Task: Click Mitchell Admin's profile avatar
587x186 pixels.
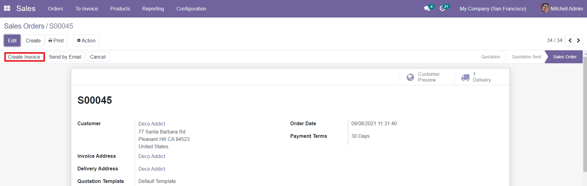Action: [x=545, y=8]
